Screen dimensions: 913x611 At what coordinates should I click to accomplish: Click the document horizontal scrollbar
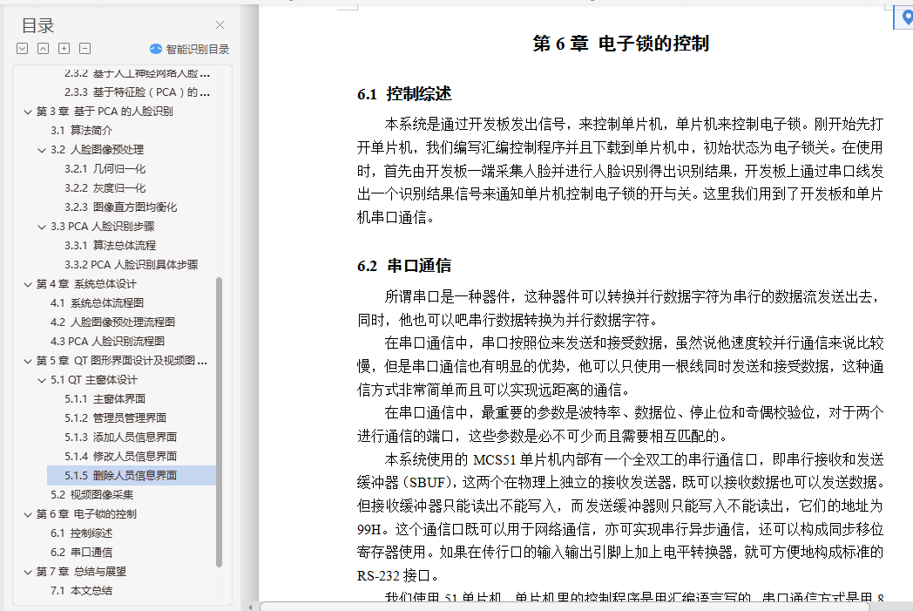(x=565, y=607)
